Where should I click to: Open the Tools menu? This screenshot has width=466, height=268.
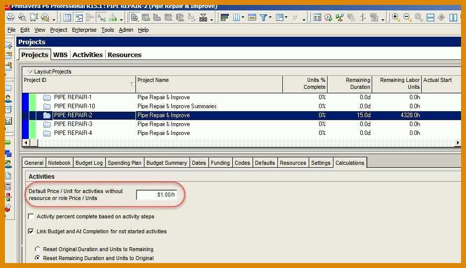[x=108, y=30]
